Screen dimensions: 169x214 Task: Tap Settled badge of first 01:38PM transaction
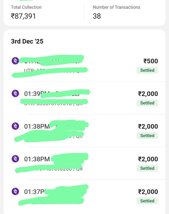pos(147,136)
